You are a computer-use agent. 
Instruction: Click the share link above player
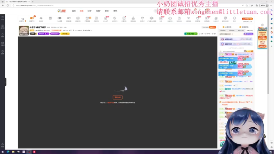201,34
